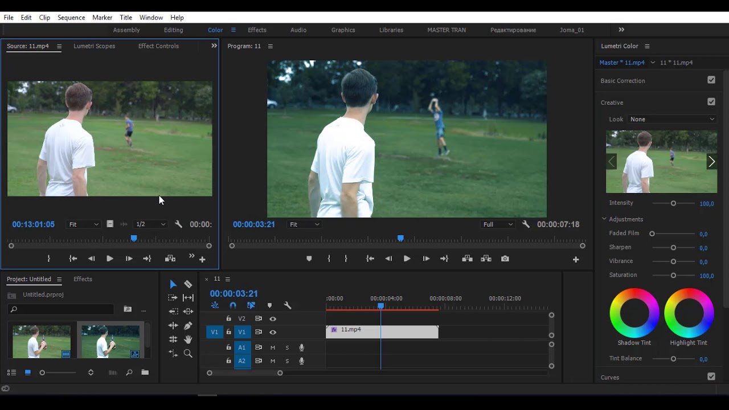Screen dimensions: 729x410
Task: Click the Master * 11.mp4 link
Action: [622, 63]
